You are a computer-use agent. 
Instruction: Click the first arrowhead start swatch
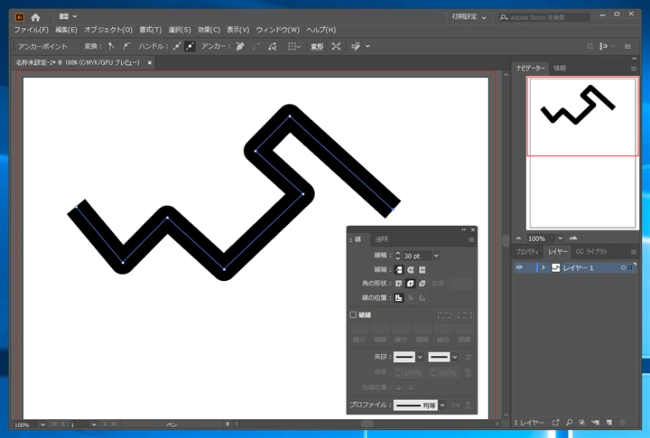tap(404, 357)
